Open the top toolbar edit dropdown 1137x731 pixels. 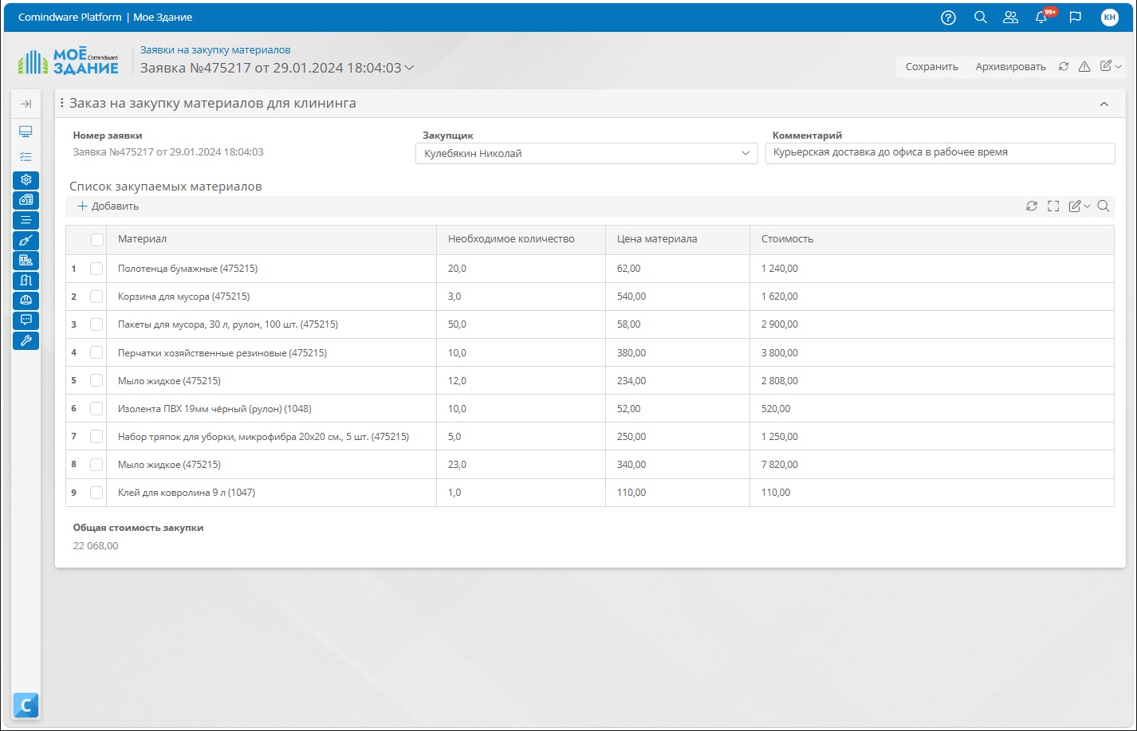[1111, 67]
